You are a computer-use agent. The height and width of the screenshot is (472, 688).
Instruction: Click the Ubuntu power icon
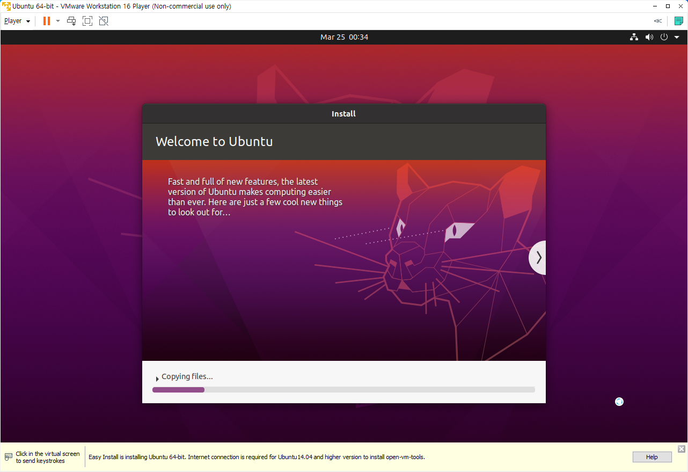664,37
